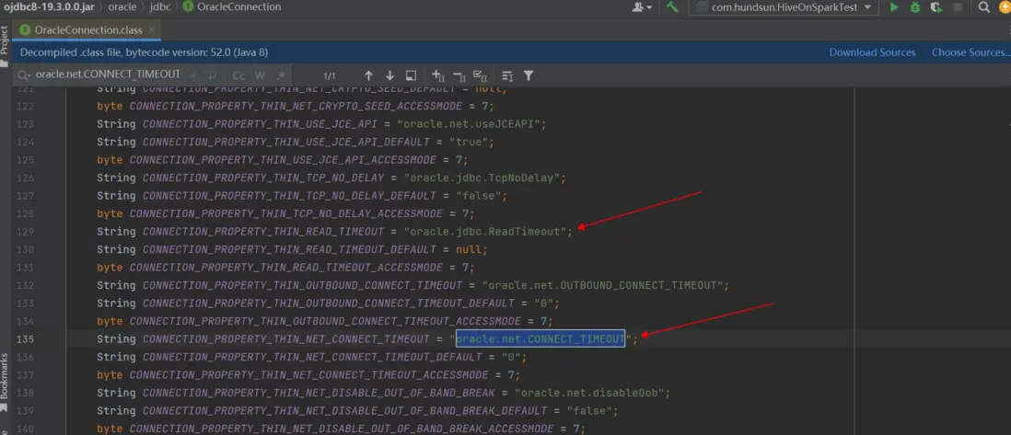Build project with the hammer icon
Screen dimensions: 1011x435
pos(672,7)
